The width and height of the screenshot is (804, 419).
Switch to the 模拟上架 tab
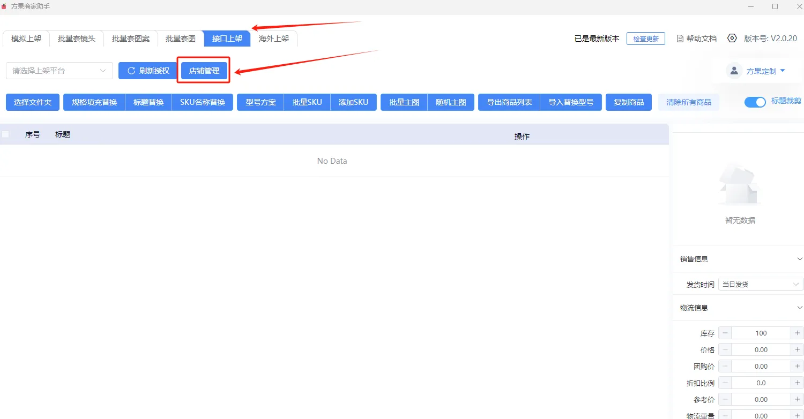coord(26,39)
